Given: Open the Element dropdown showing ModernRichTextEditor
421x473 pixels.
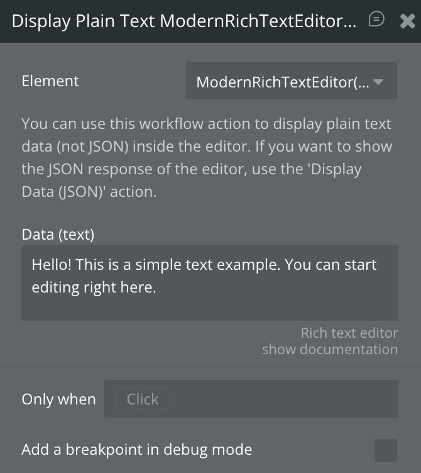Looking at the screenshot, I should click(283, 82).
